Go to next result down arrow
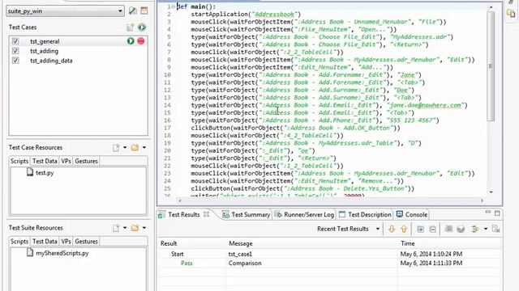 click(392, 229)
